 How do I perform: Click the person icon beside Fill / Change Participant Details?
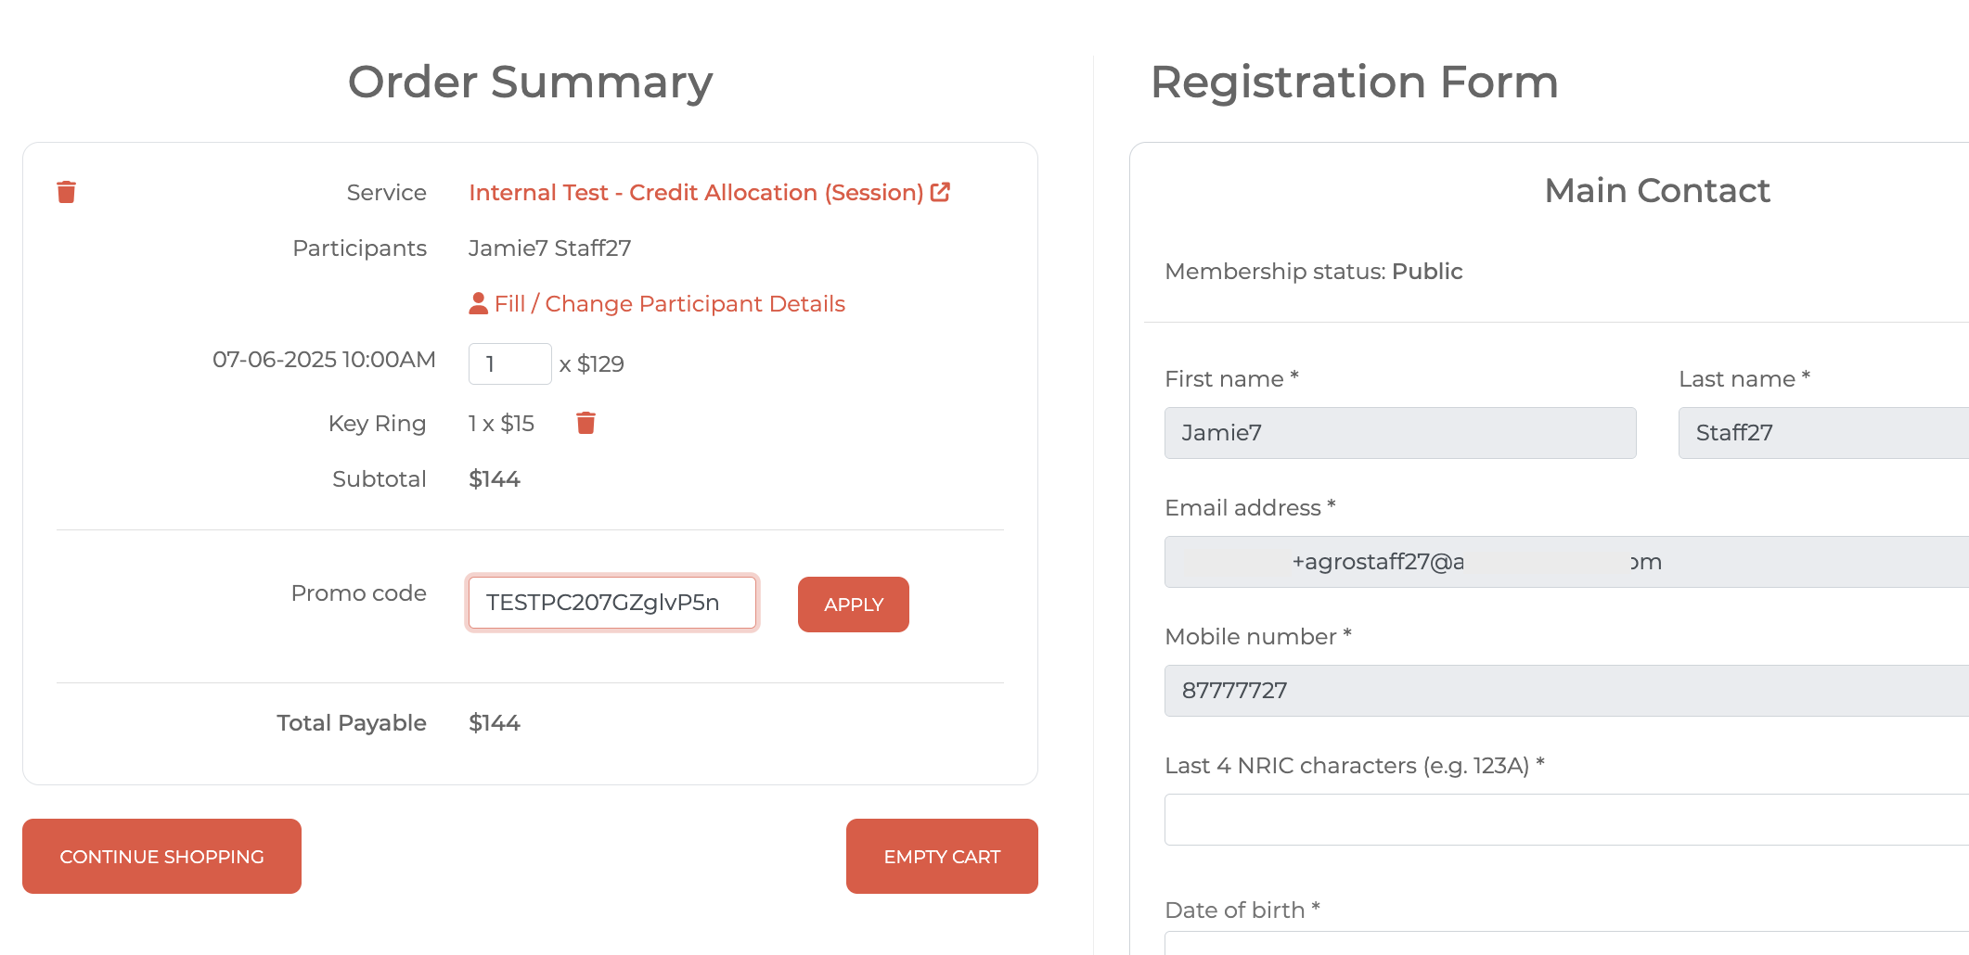tap(479, 304)
